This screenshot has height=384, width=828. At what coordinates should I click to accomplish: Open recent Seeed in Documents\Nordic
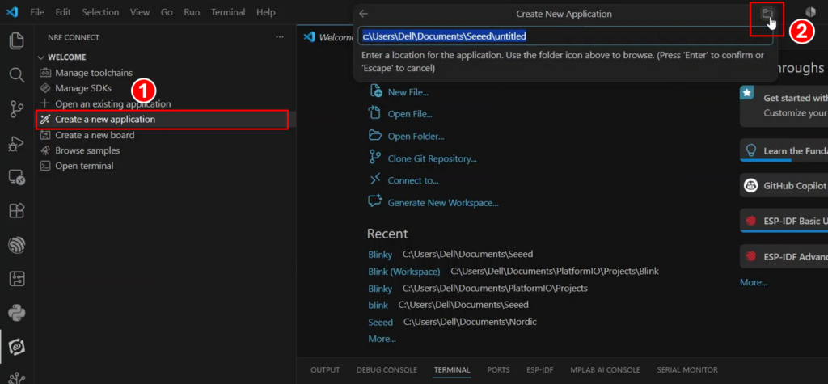pos(381,323)
